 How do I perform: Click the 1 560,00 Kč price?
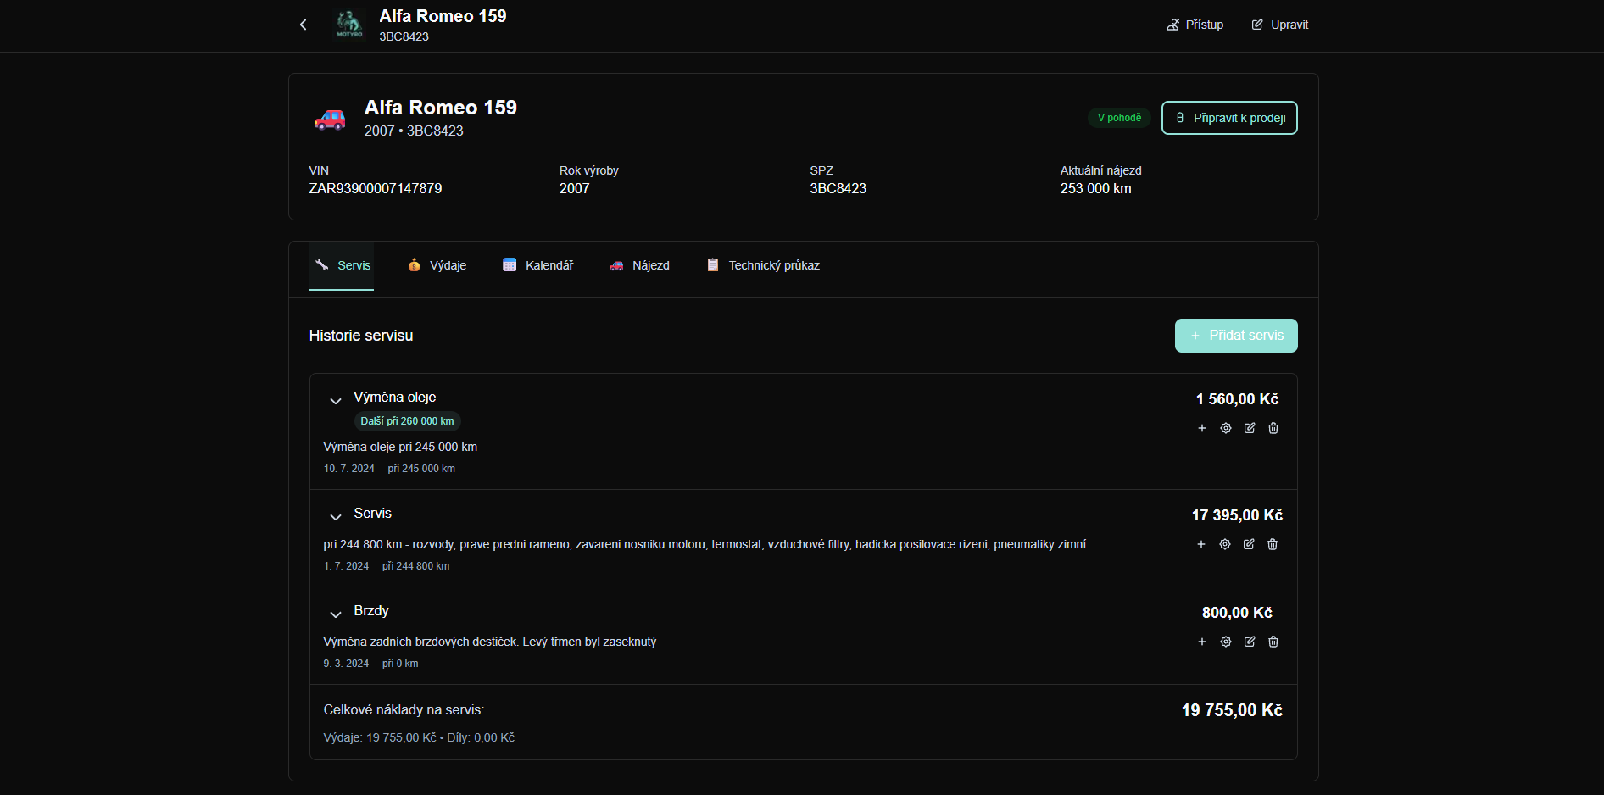pos(1237,399)
